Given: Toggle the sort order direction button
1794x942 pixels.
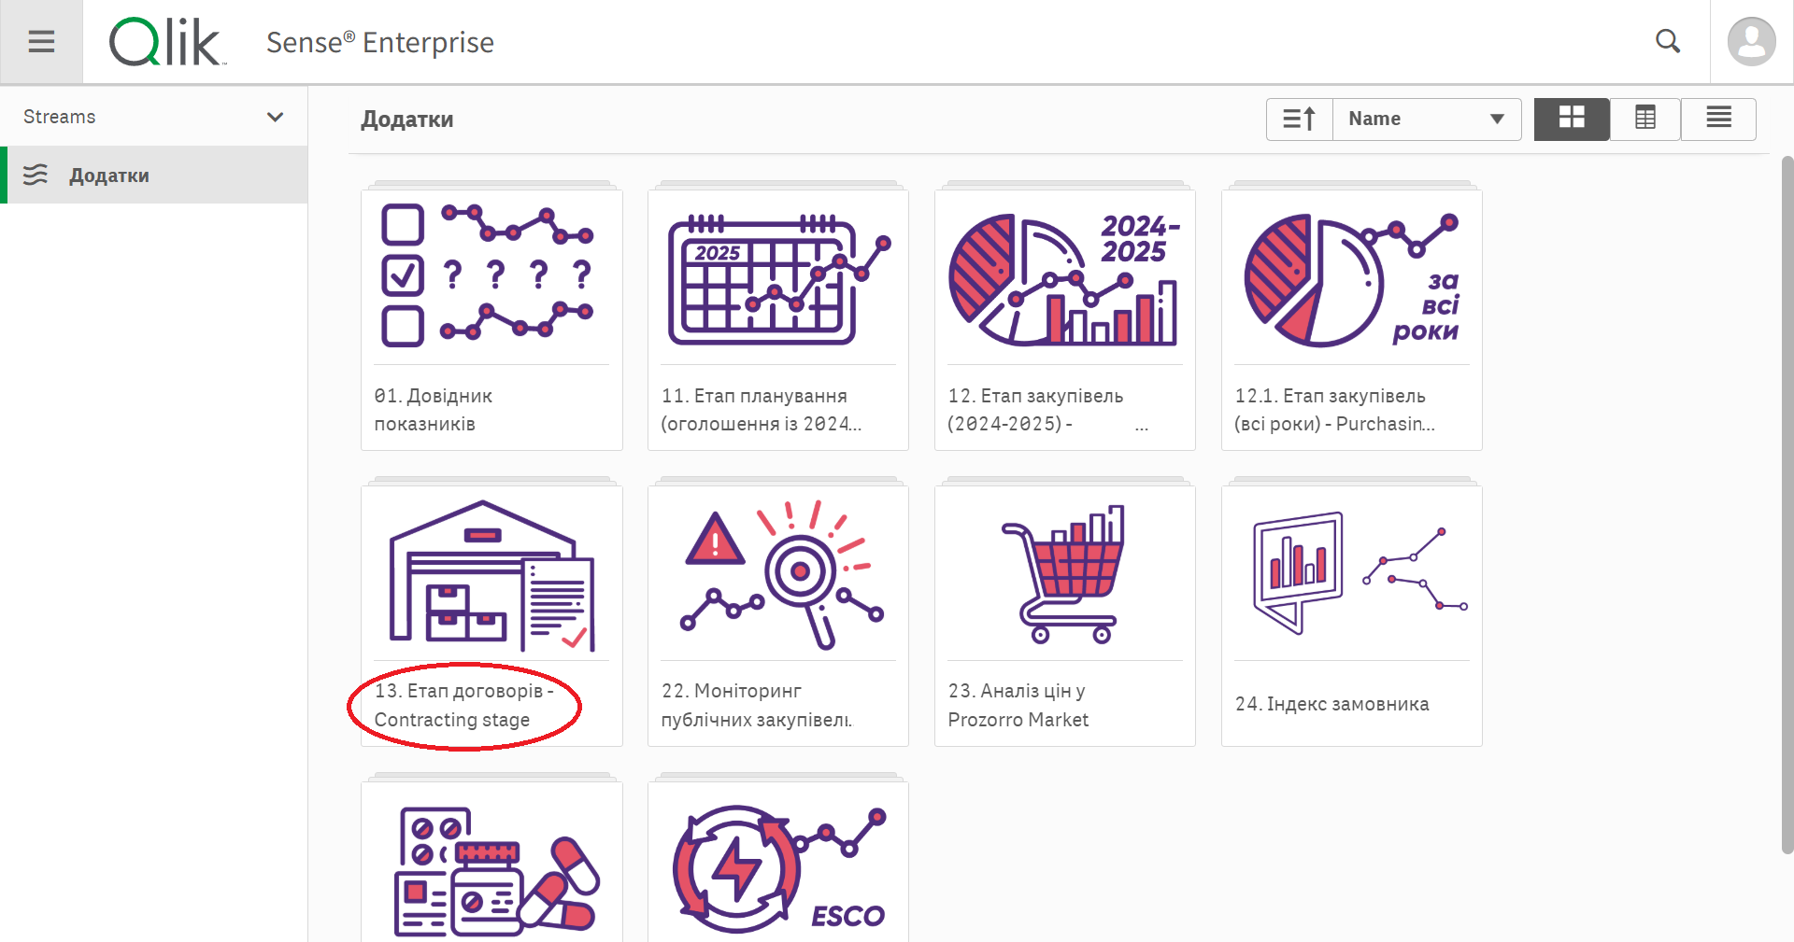Looking at the screenshot, I should click(1299, 120).
